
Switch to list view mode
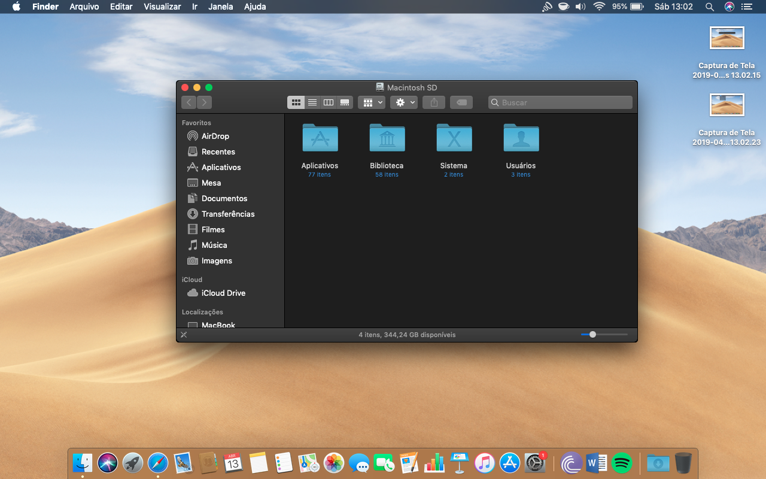click(x=312, y=102)
